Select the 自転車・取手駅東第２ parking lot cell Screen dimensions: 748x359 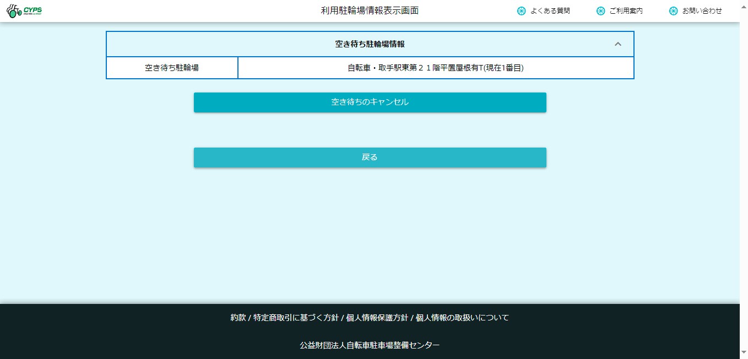[435, 68]
